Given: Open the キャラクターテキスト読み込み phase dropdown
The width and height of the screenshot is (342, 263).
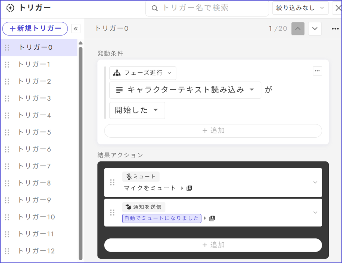Looking at the screenshot, I should click(185, 90).
